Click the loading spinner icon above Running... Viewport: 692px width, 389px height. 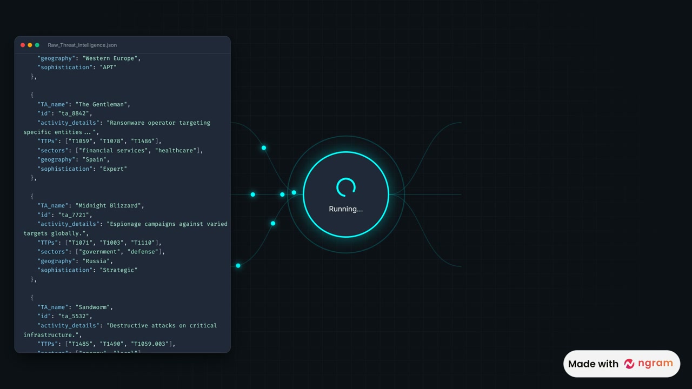(346, 187)
